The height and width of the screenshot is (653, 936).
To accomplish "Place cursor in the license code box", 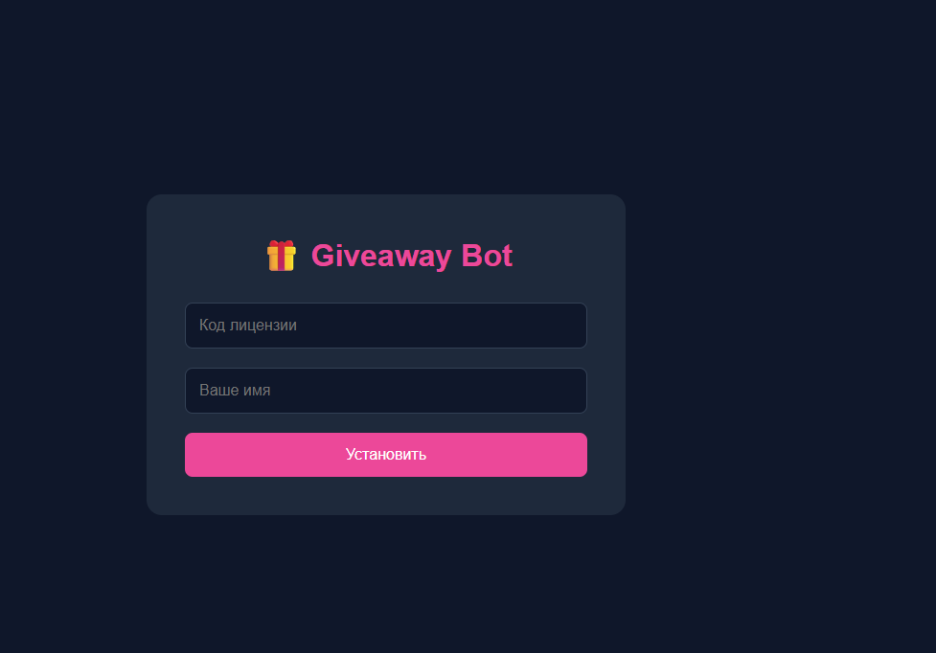I will (x=386, y=326).
